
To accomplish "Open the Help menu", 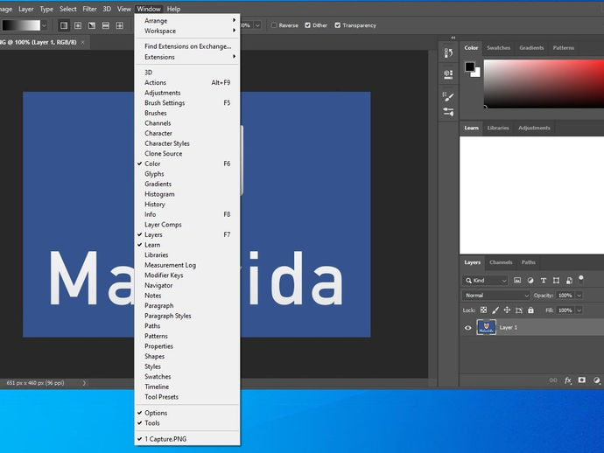I will tap(173, 9).
